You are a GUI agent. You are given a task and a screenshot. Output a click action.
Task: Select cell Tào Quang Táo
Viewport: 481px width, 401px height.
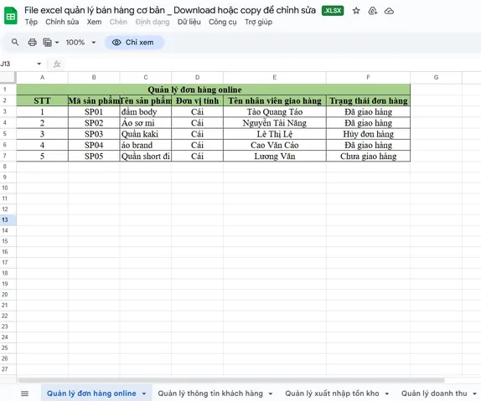click(275, 112)
